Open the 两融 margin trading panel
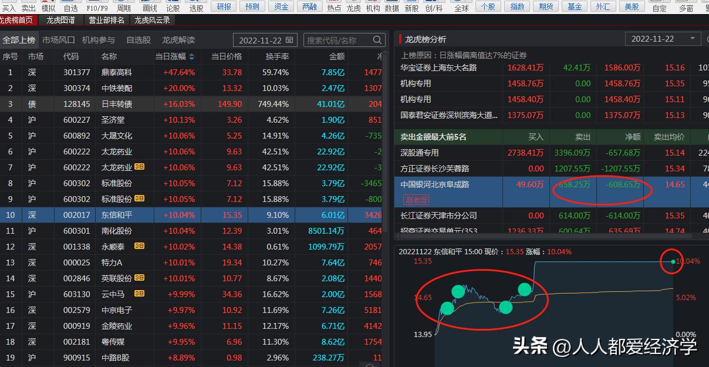 [x=309, y=6]
